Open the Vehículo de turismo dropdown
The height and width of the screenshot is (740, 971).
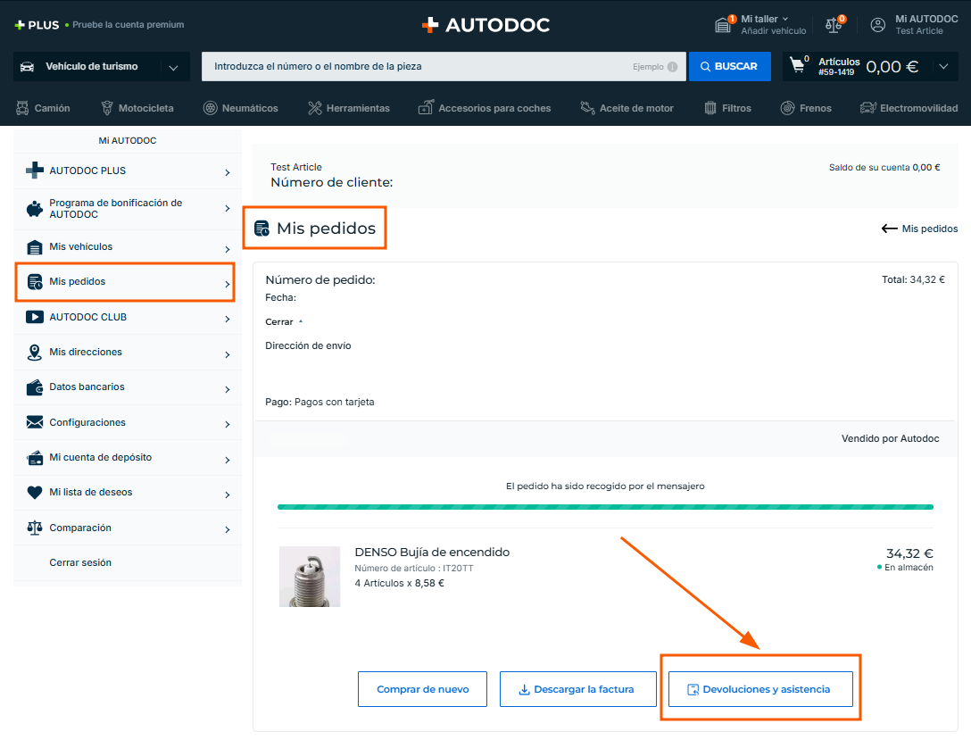click(101, 67)
